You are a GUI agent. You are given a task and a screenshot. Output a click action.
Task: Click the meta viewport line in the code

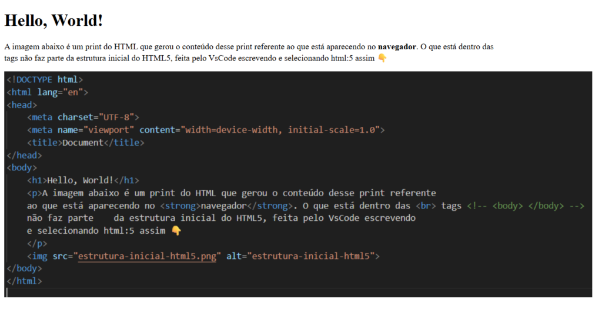(205, 130)
